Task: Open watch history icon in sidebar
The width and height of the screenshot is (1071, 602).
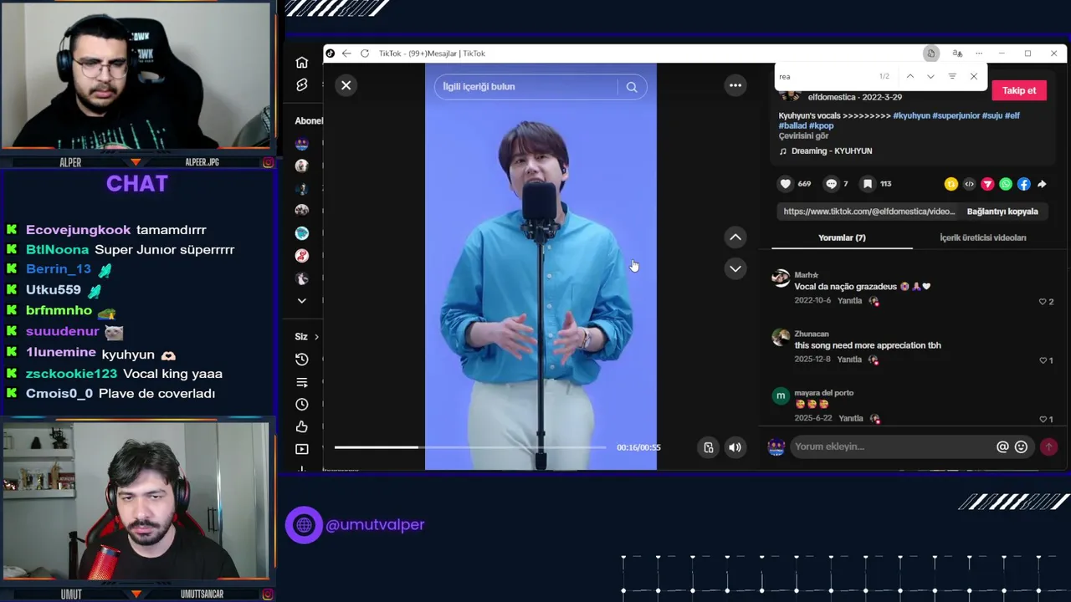Action: 302,360
